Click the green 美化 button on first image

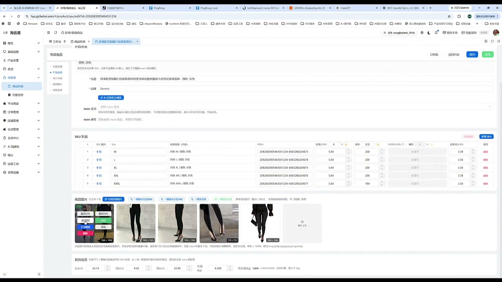[x=104, y=220]
